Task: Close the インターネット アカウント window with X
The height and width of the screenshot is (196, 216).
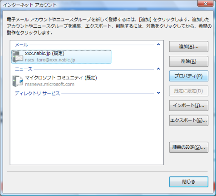Action: (206, 4)
